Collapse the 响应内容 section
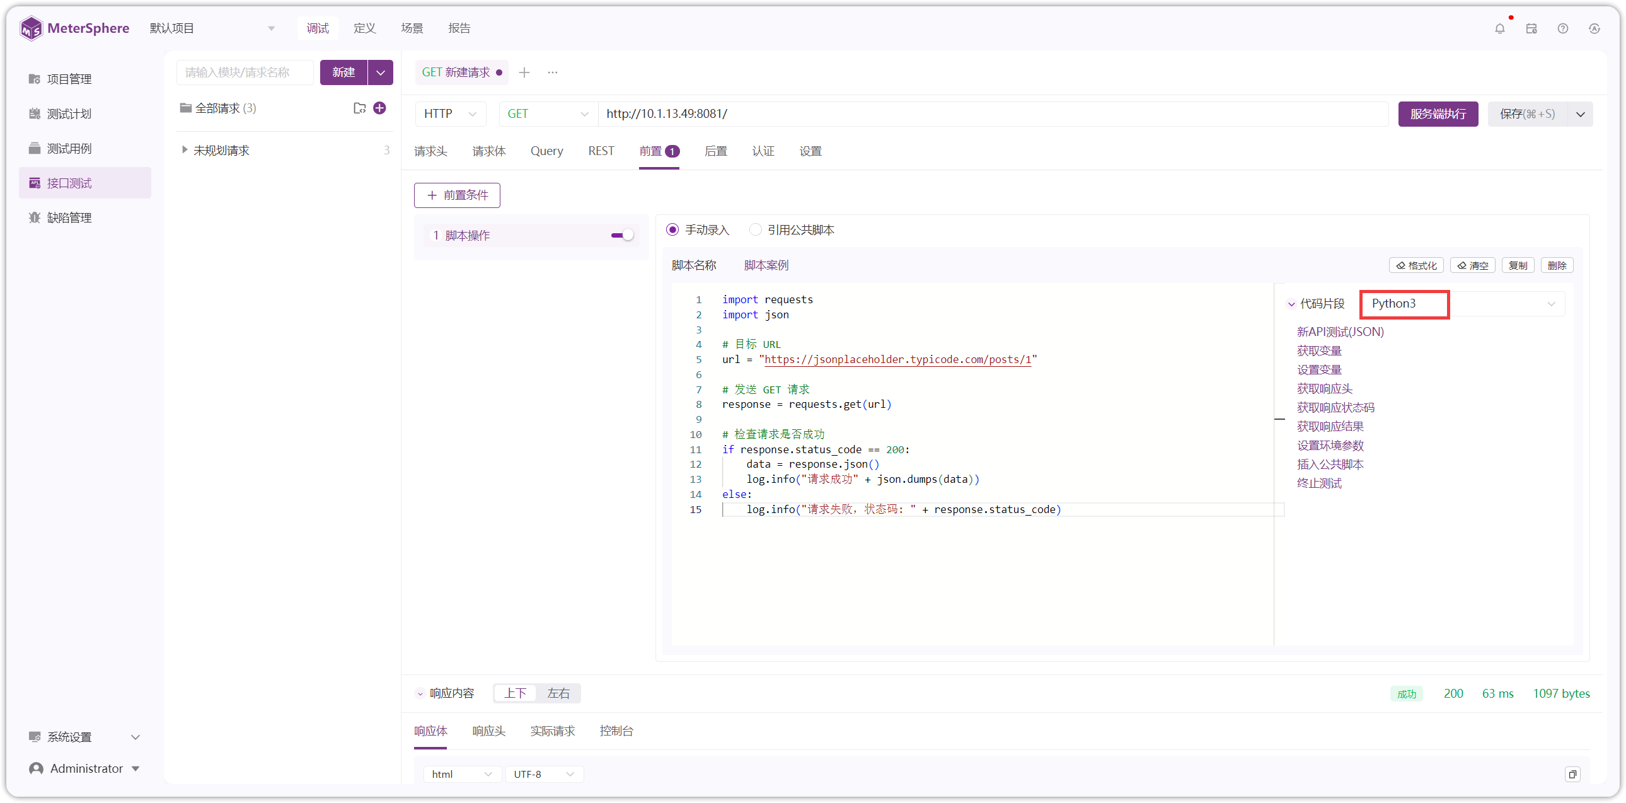 [x=420, y=694]
